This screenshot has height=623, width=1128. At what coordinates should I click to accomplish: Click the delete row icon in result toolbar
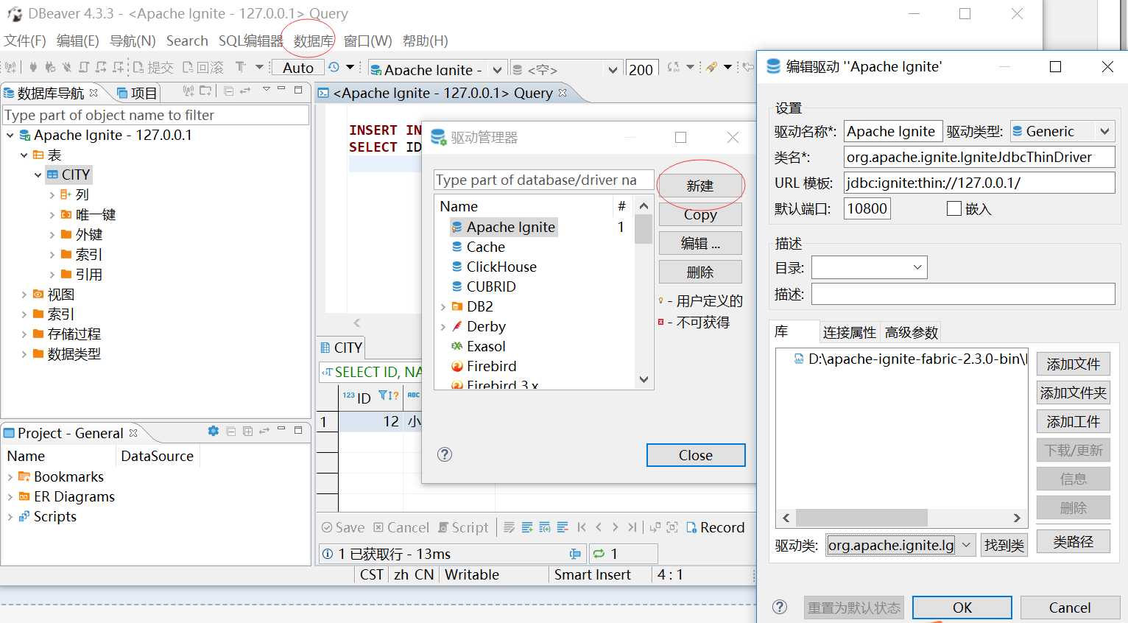(x=563, y=527)
